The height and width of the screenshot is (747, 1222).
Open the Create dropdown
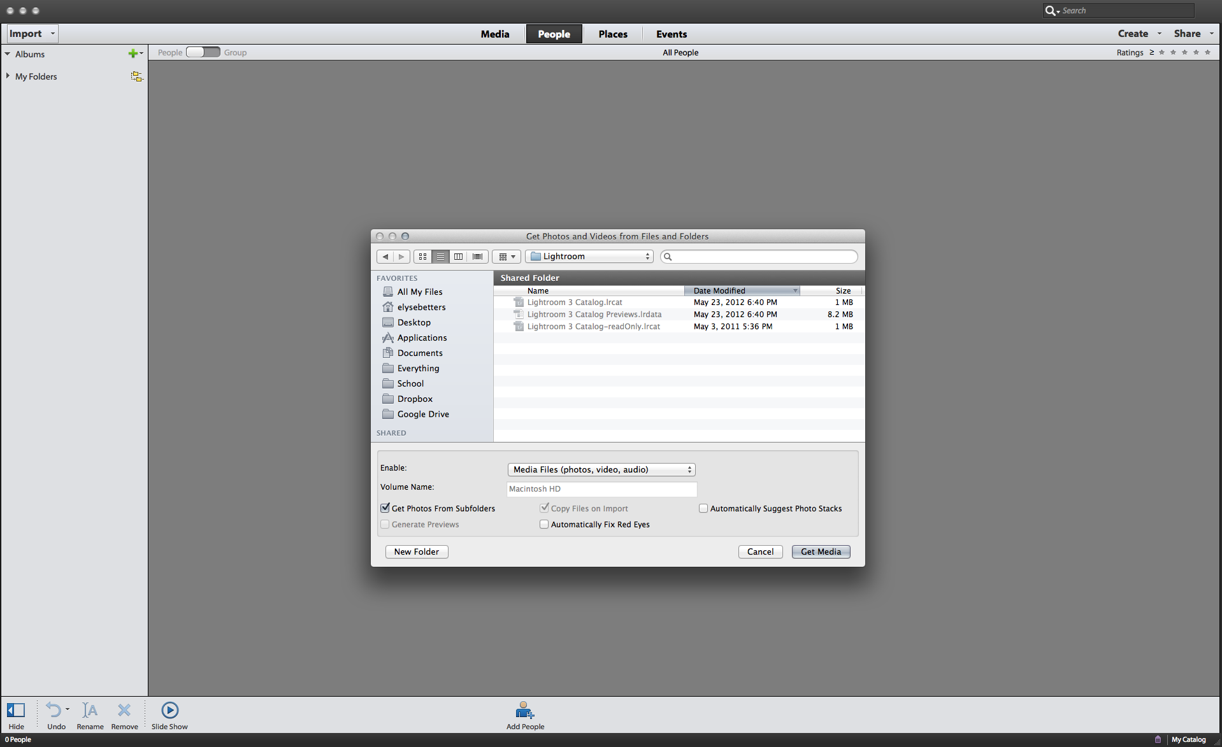point(1139,33)
